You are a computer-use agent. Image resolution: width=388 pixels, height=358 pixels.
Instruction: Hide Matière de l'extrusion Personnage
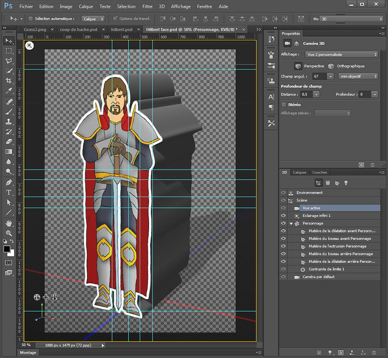(283, 246)
